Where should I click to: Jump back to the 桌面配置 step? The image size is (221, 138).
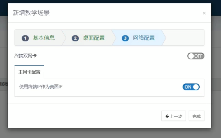coord(94,38)
